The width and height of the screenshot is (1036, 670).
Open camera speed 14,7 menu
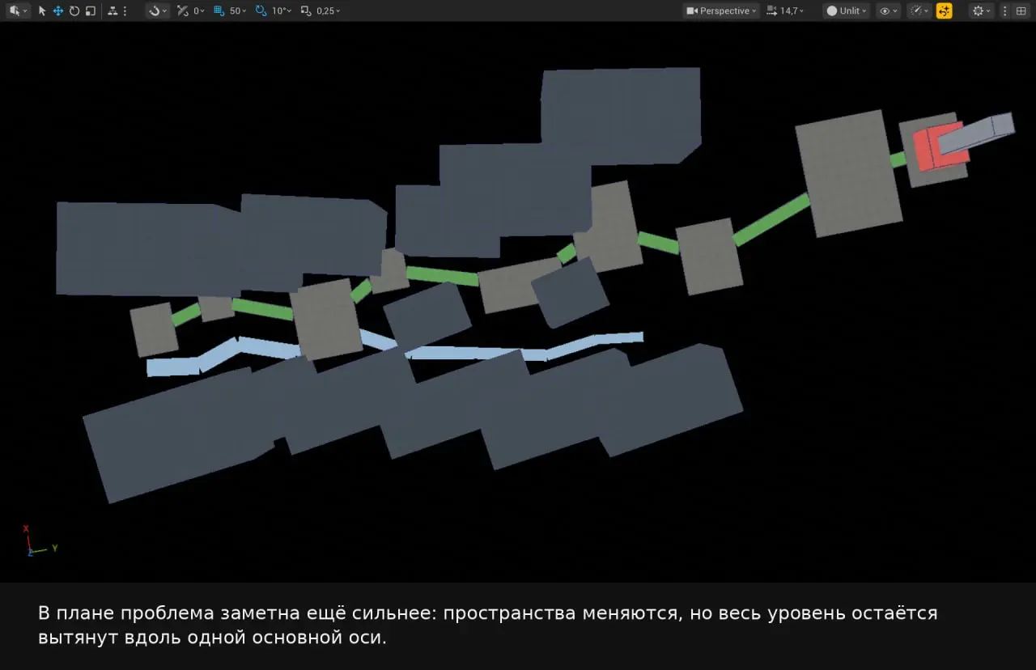786,11
